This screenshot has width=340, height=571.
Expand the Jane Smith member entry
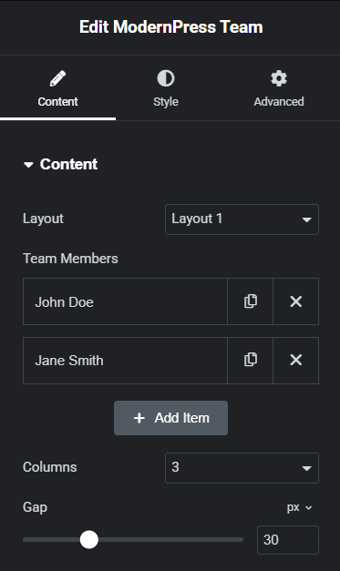point(125,361)
